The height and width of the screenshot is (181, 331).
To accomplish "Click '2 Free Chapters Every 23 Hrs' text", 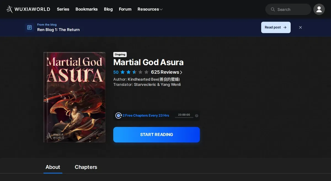I will 146,116.
